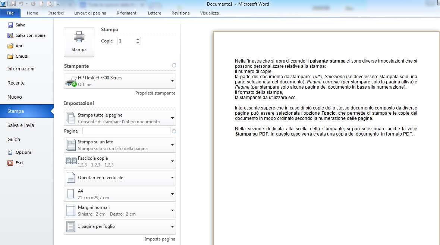This screenshot has width=440, height=245.
Task: Click the red Esci icon
Action: point(10,163)
